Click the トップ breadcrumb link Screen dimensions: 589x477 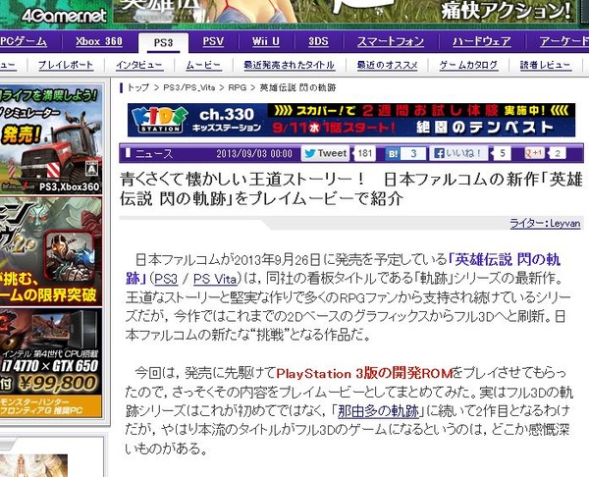point(138,87)
